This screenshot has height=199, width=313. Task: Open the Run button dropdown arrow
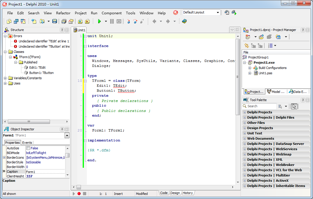click(106, 21)
